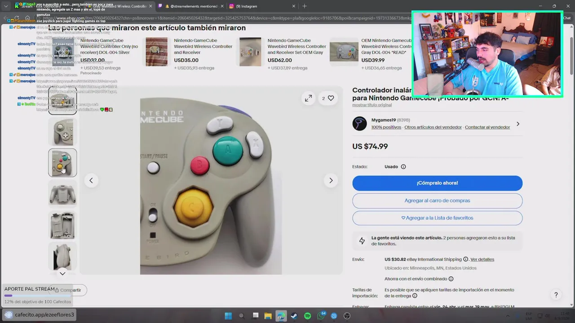Open the 100% positivos feedback link
This screenshot has height=323, width=575.
point(386,127)
